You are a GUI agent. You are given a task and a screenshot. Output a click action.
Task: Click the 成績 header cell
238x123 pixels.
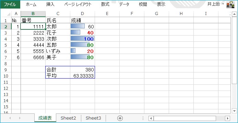click(82, 20)
